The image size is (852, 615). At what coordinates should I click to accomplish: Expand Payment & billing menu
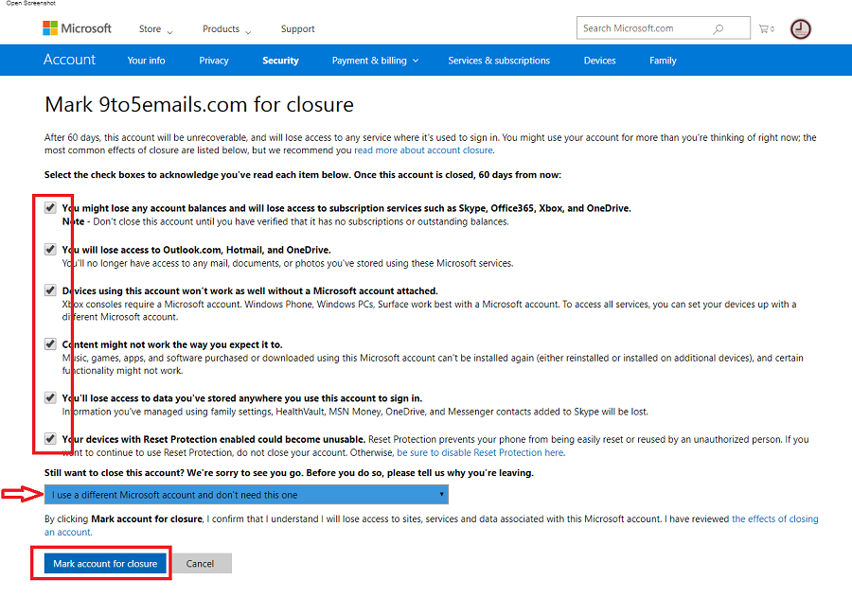tap(375, 61)
